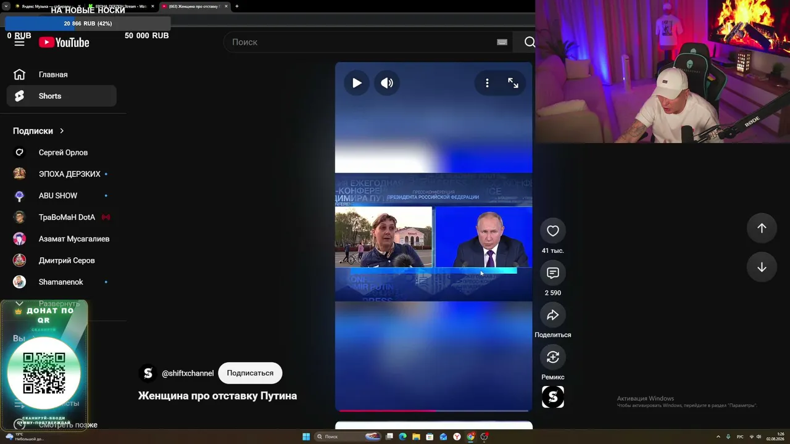Image resolution: width=790 pixels, height=444 pixels.
Task: Click Shamanenok channel avatar
Action: [x=20, y=282]
